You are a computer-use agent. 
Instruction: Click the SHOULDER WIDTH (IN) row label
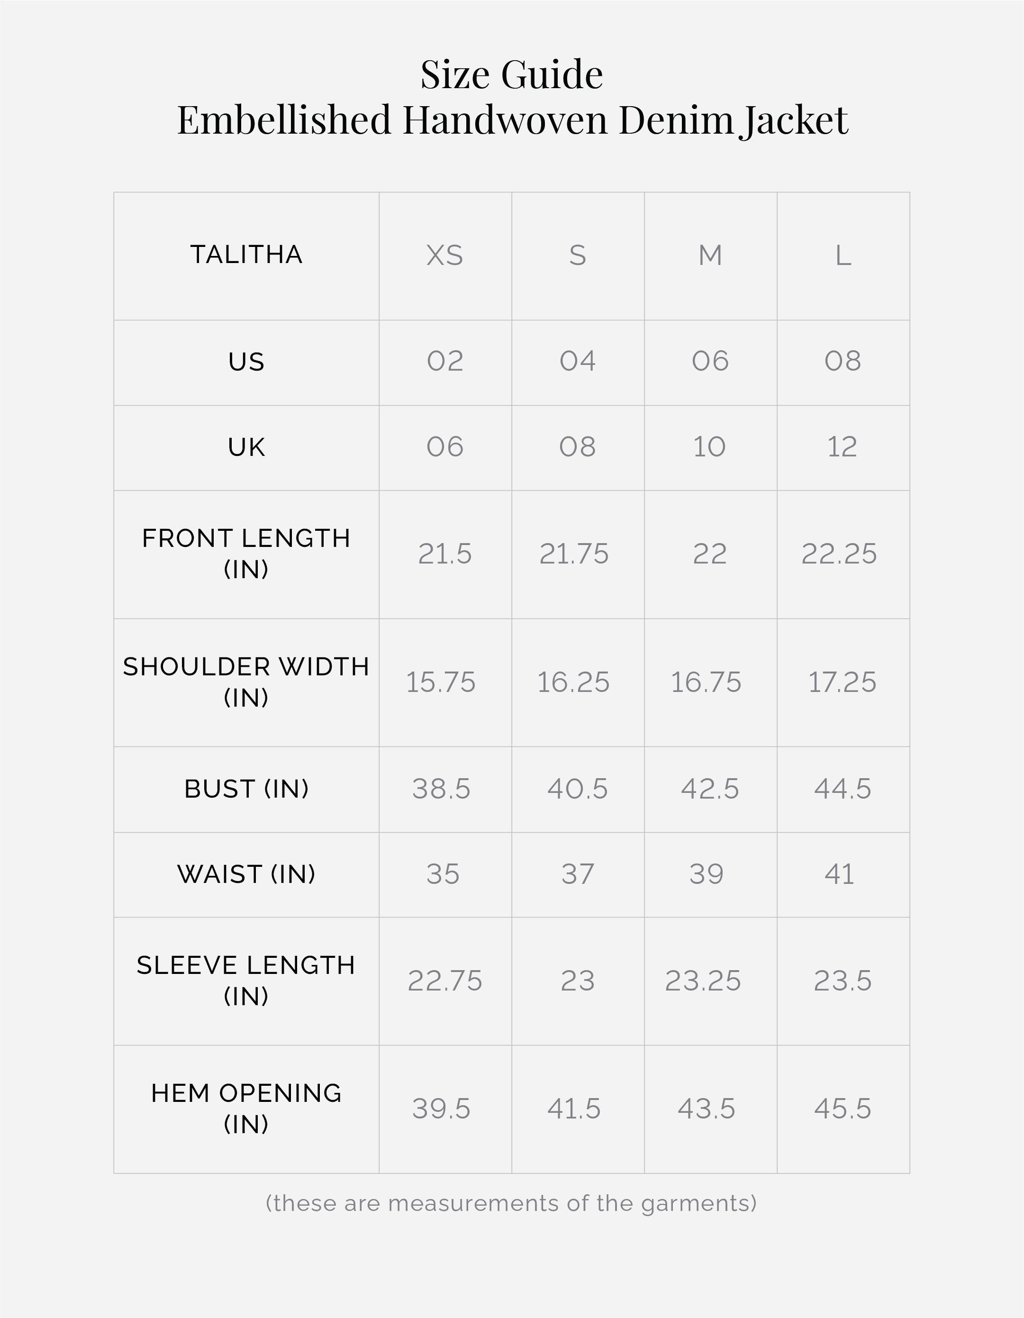[246, 682]
